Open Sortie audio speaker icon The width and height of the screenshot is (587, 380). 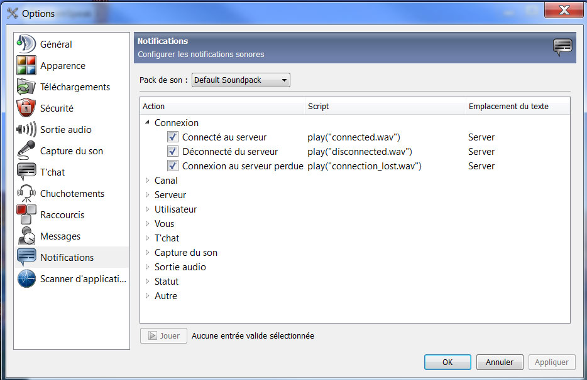pyautogui.click(x=26, y=129)
